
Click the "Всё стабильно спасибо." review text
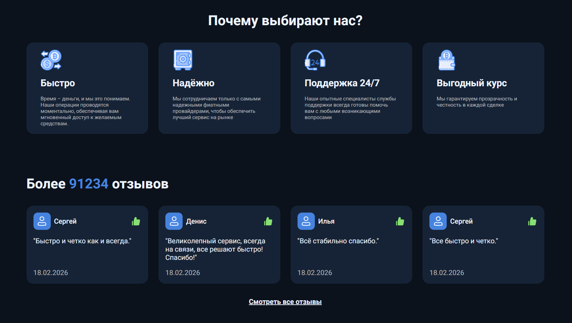coord(338,241)
